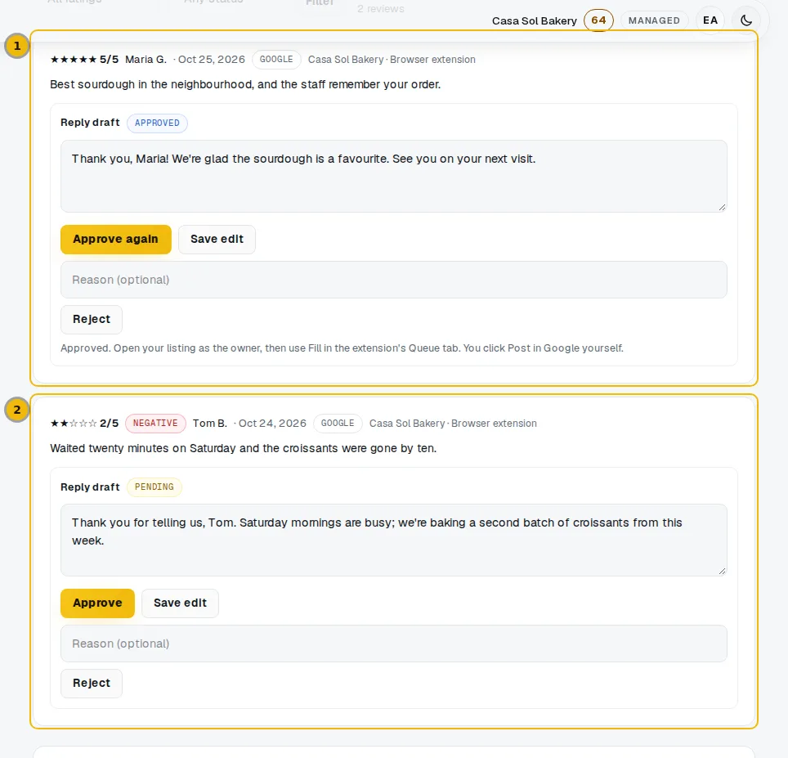Open the Casa Sol Bakery header label
The width and height of the screenshot is (788, 758).
(535, 21)
